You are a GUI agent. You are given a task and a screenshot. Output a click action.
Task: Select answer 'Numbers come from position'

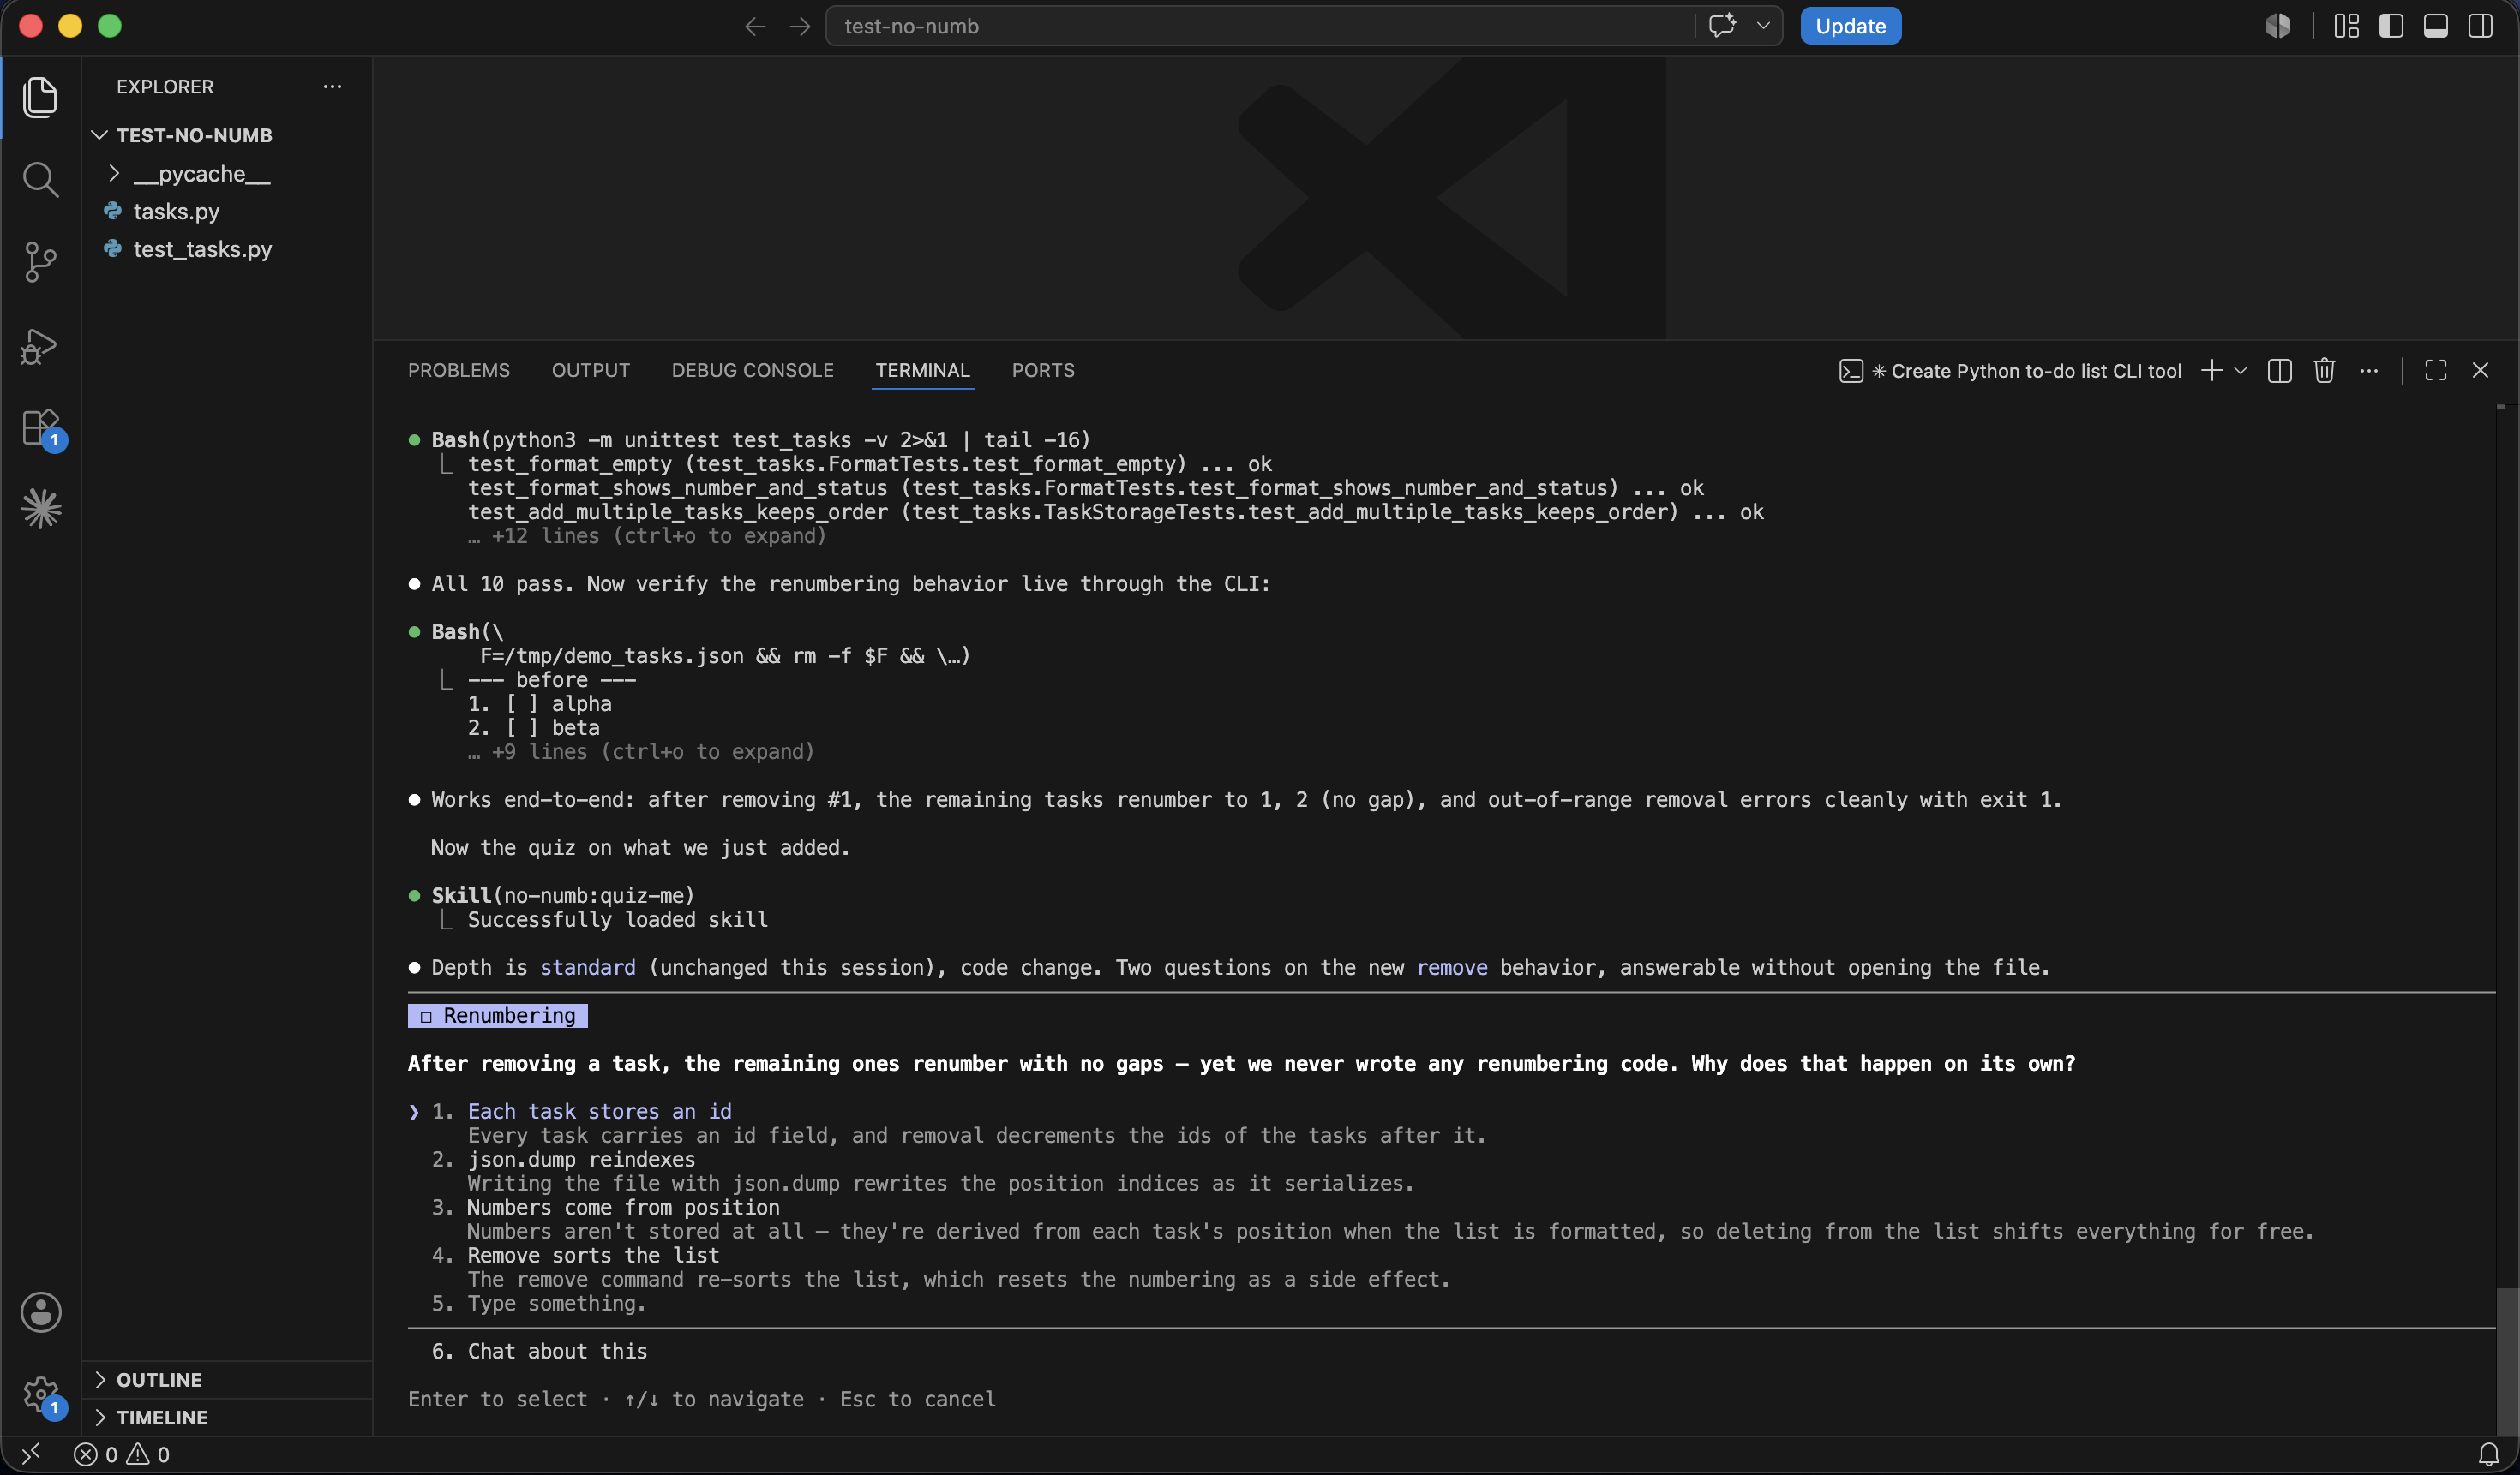(623, 1207)
